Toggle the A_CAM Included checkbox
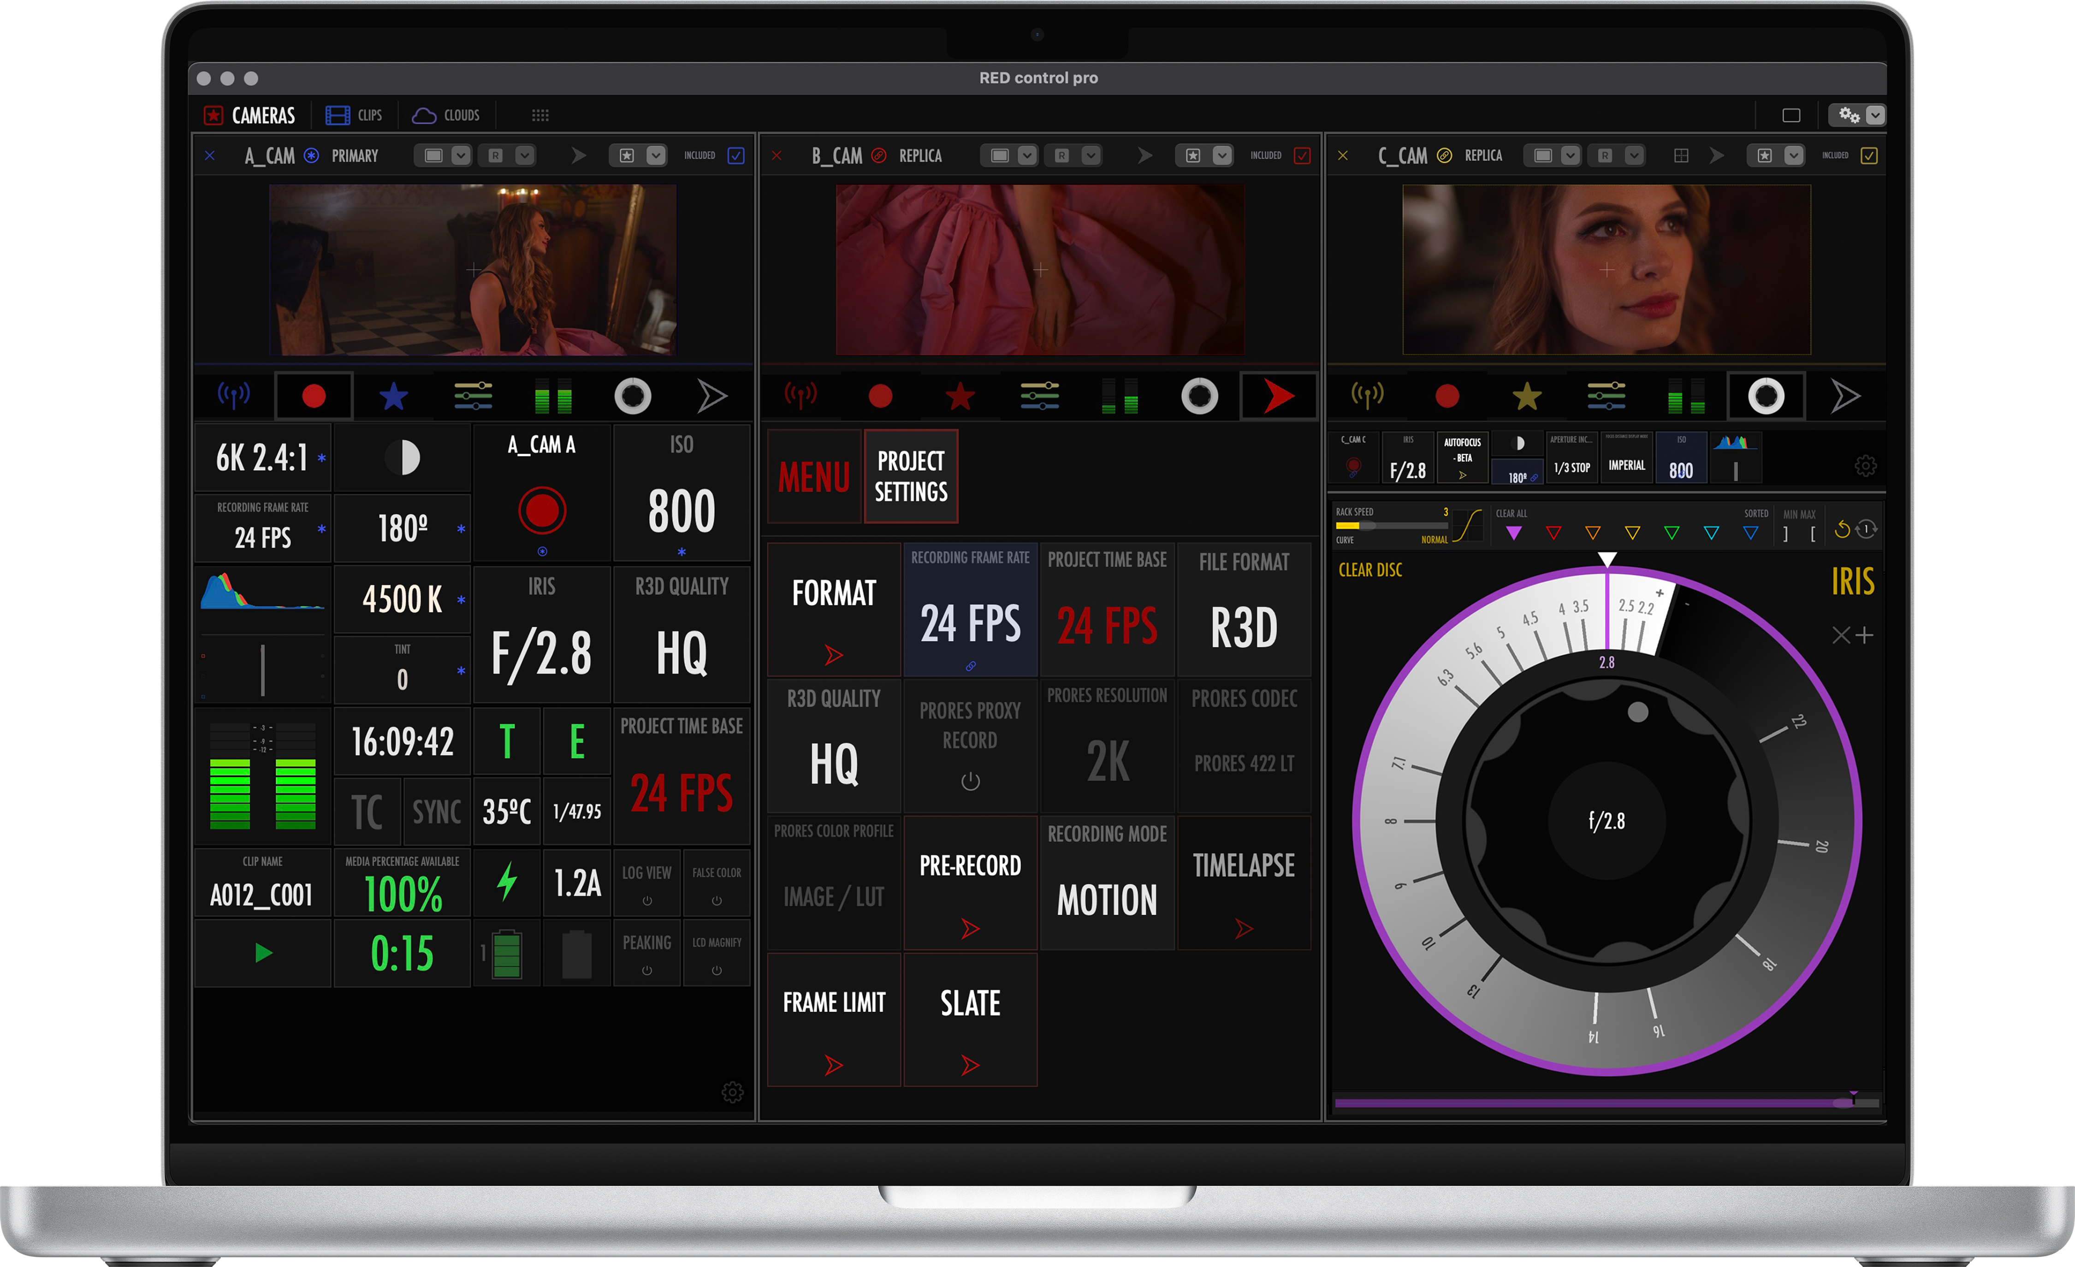 tap(736, 156)
